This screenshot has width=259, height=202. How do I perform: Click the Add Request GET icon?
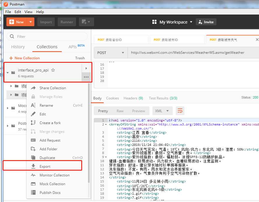(x=33, y=140)
